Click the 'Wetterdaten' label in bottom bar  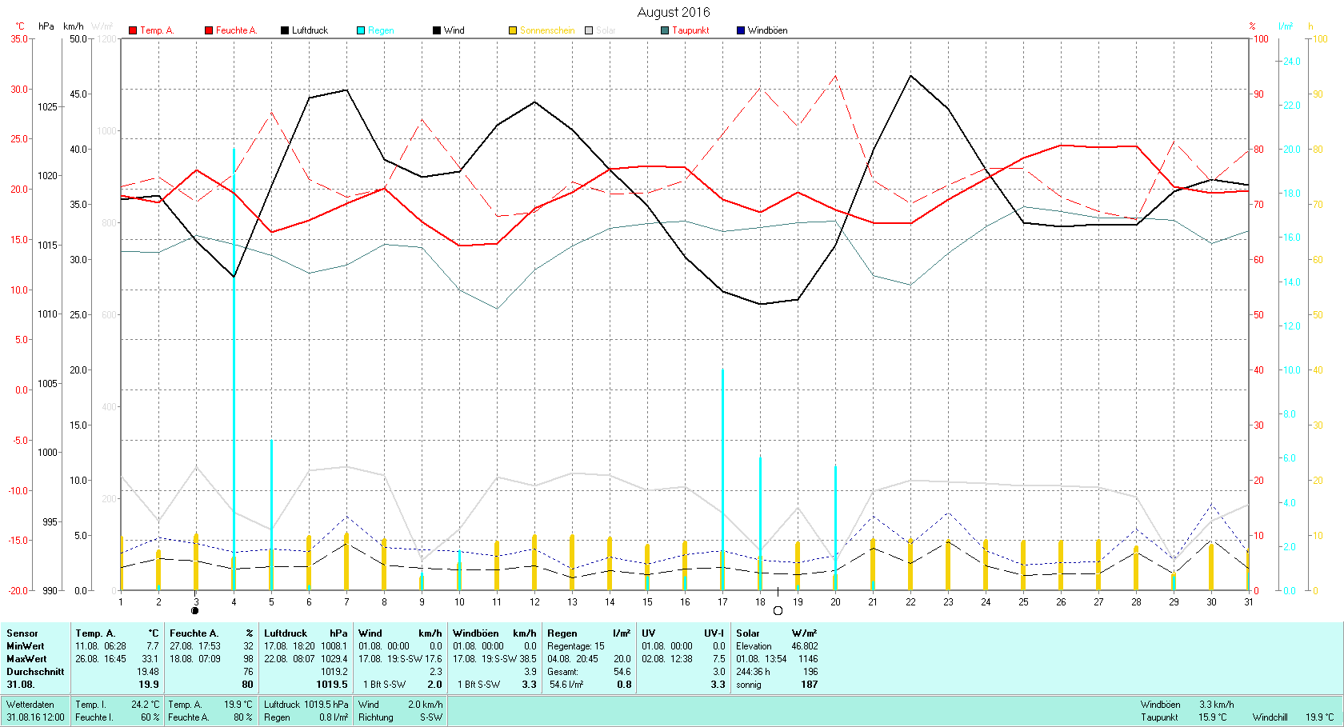point(30,705)
